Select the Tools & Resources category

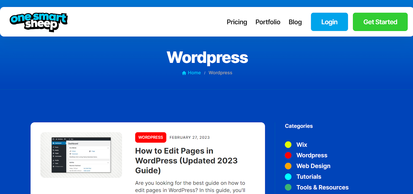pyautogui.click(x=322, y=187)
